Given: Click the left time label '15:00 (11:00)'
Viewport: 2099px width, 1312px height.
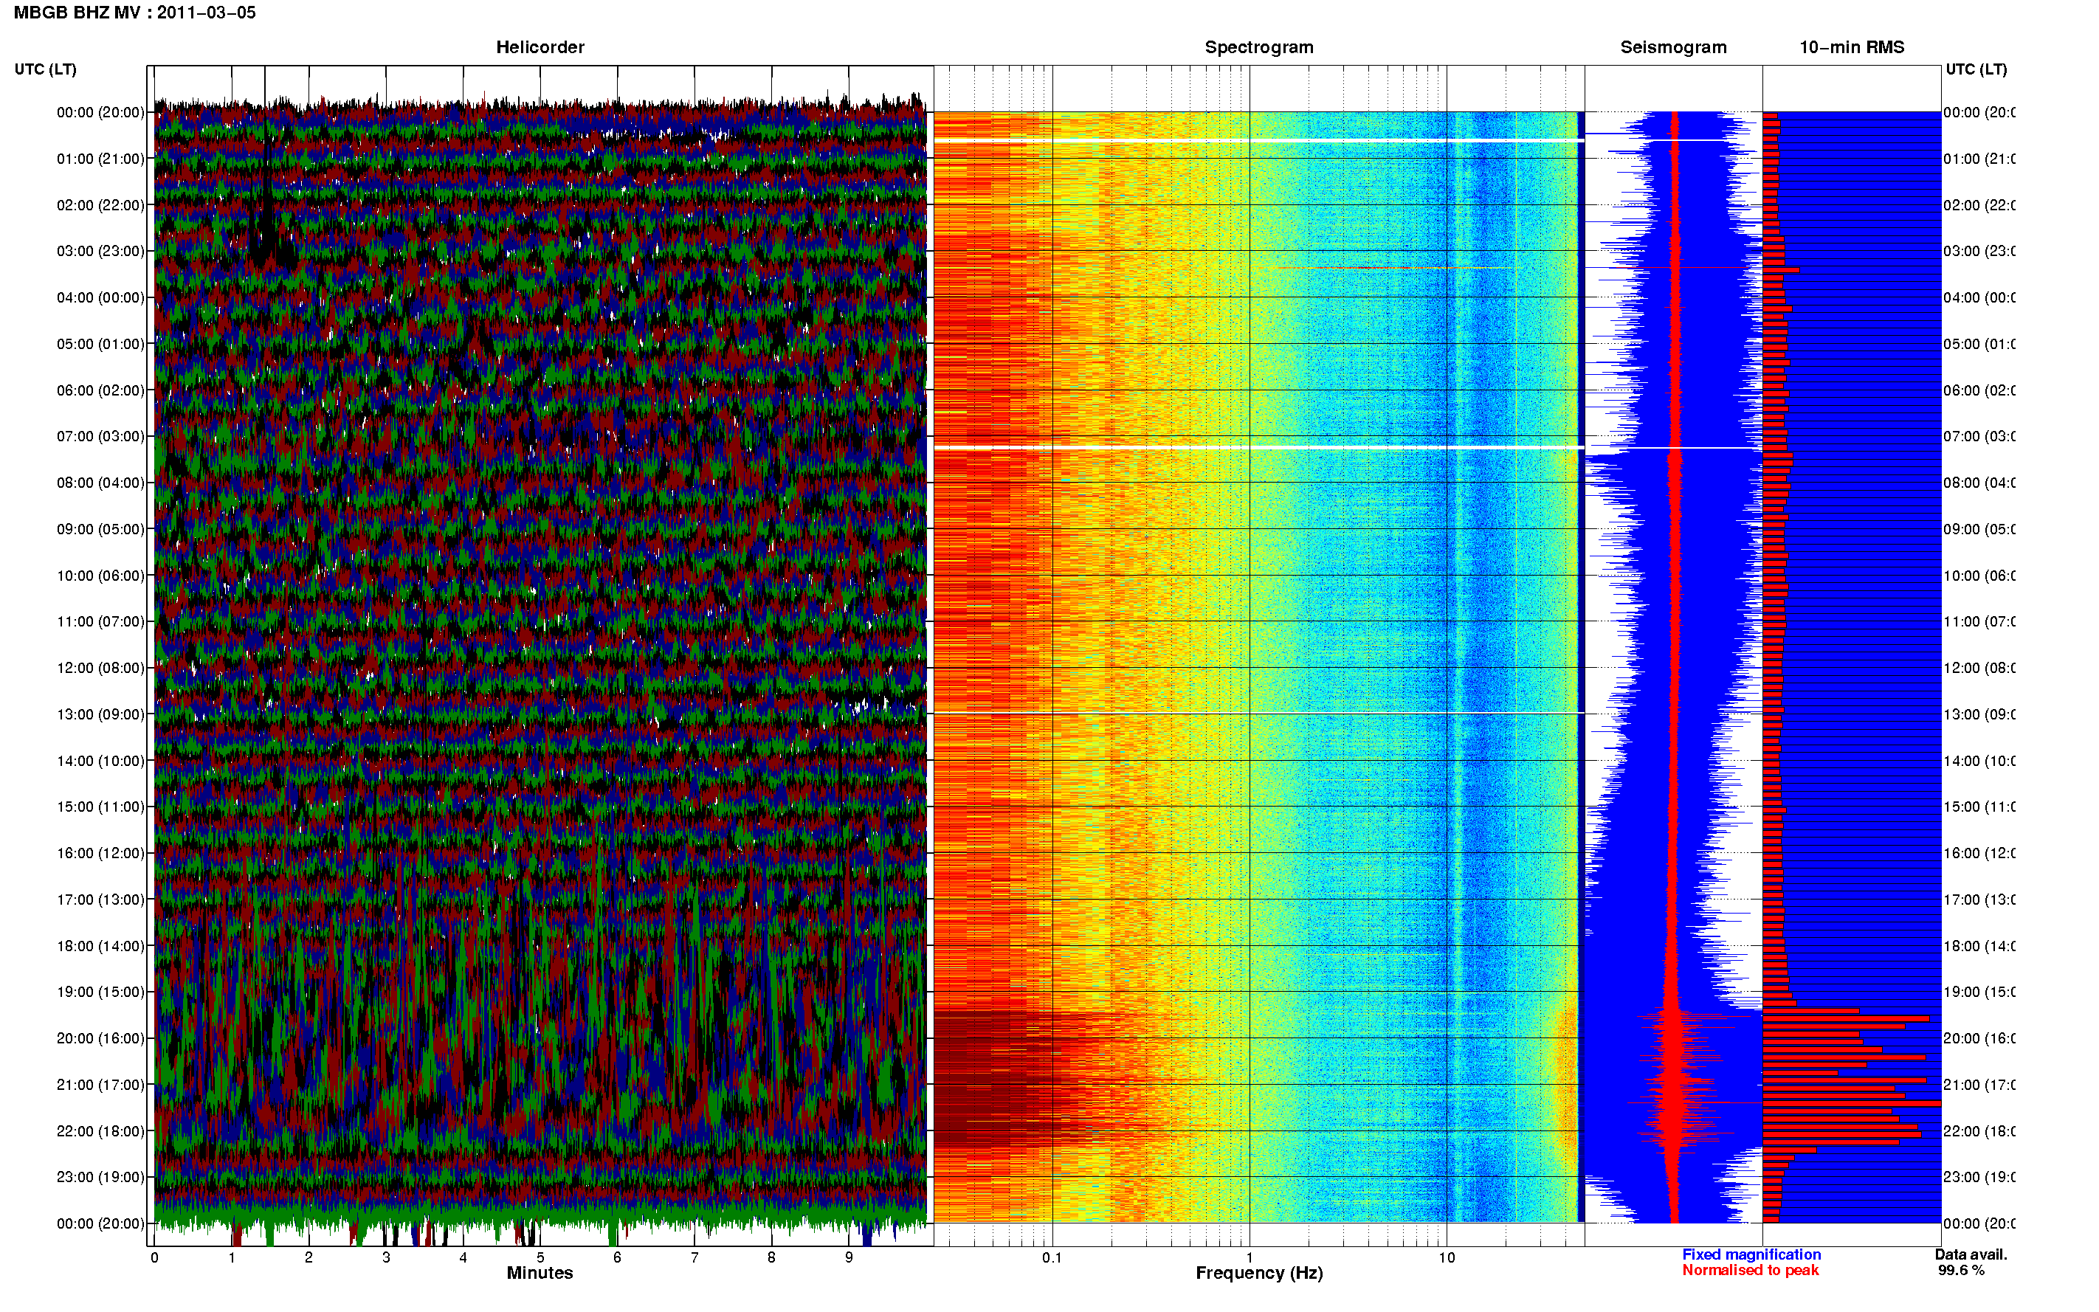Looking at the screenshot, I should click(100, 806).
